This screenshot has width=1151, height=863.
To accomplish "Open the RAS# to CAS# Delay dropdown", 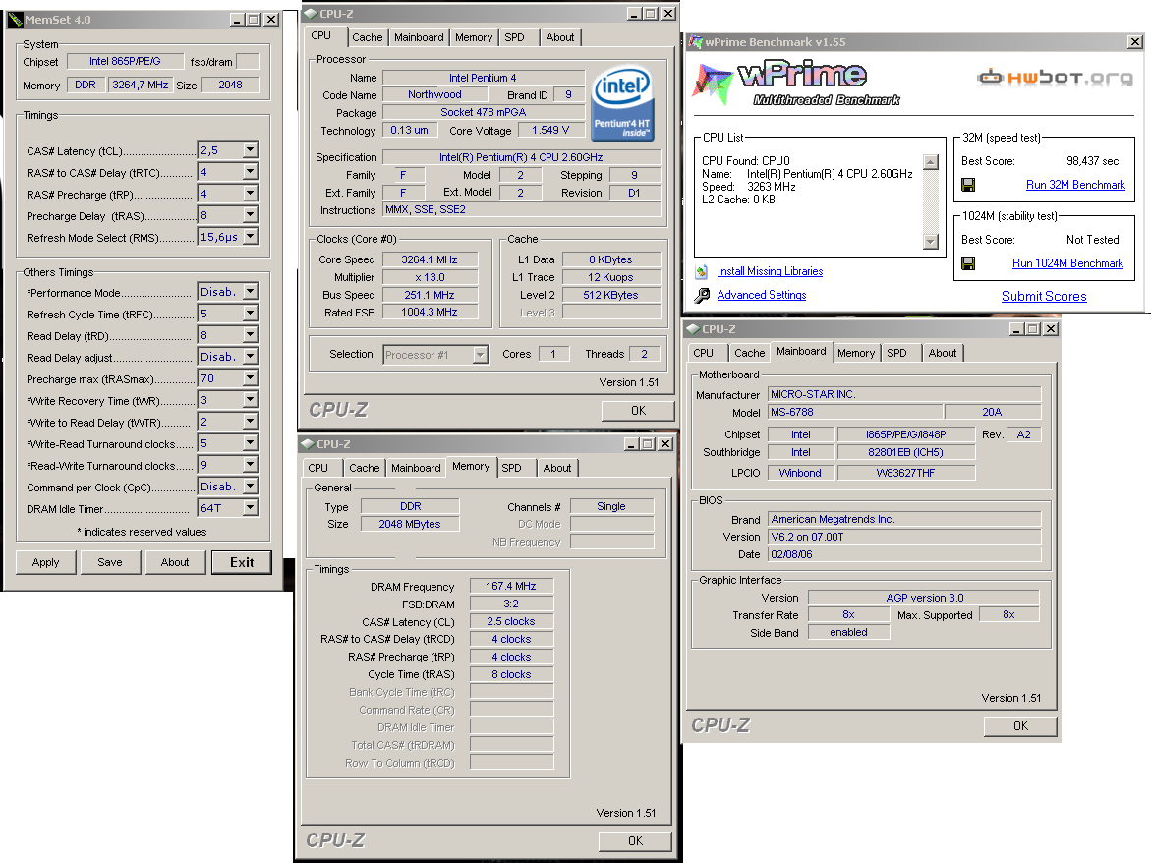I will click(x=251, y=172).
